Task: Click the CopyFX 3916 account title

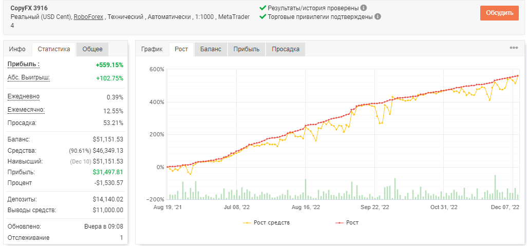Action: click(x=28, y=8)
